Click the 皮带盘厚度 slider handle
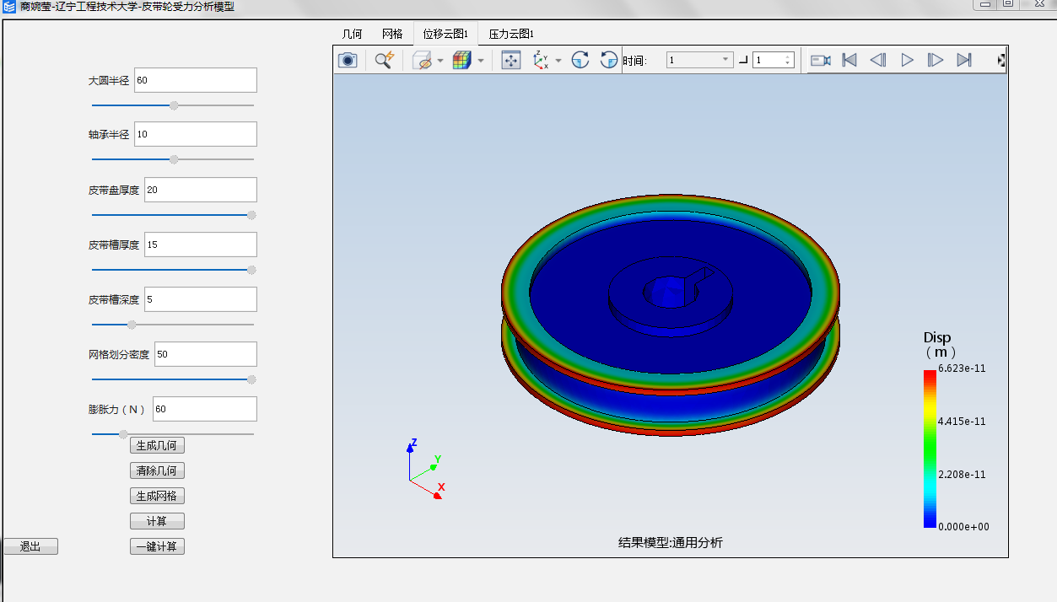1057x602 pixels. pyautogui.click(x=251, y=215)
